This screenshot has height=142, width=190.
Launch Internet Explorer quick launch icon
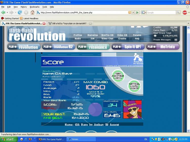coord(26,139)
